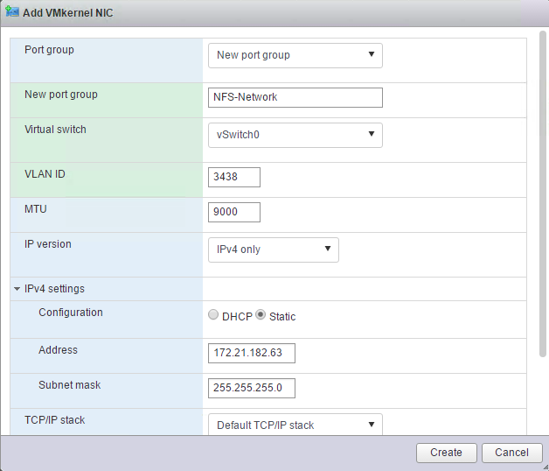Open the IP version dropdown
This screenshot has height=471, width=549.
pyautogui.click(x=273, y=250)
